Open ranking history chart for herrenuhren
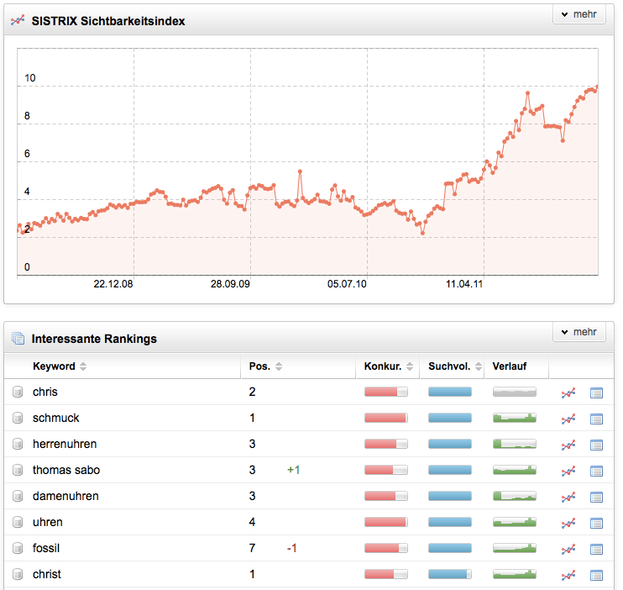The image size is (623, 590). 568,445
